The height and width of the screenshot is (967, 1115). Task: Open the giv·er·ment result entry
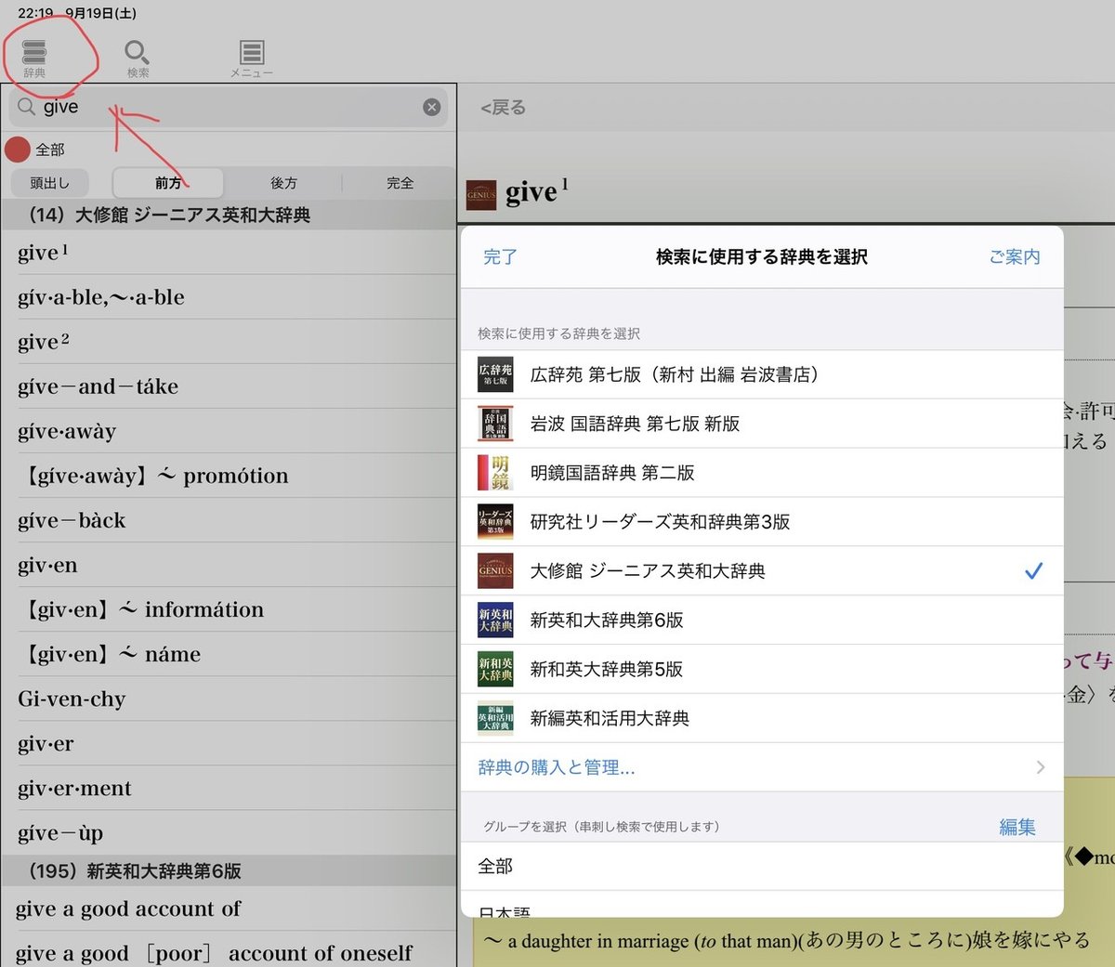coord(229,788)
